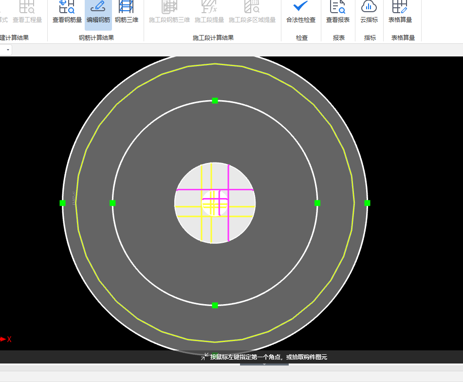Click the leftmost green grip on outer circle
The width and height of the screenshot is (463, 382).
coord(62,203)
